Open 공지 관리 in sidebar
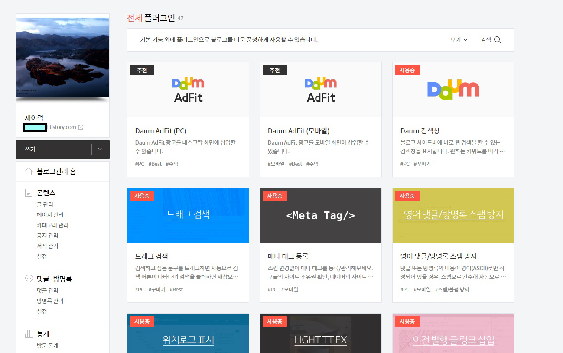Screen dimensions: 563x353 tap(47, 236)
